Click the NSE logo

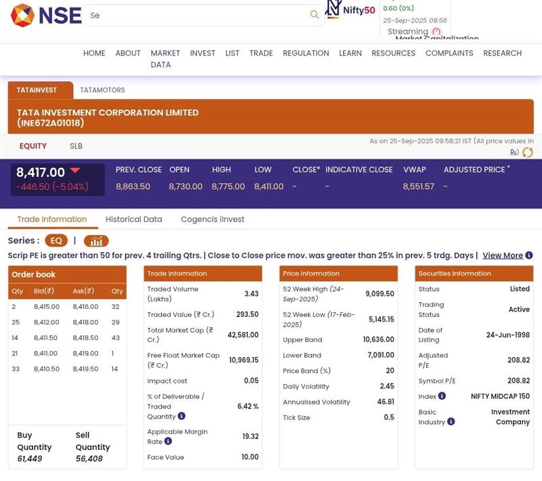pyautogui.click(x=45, y=15)
